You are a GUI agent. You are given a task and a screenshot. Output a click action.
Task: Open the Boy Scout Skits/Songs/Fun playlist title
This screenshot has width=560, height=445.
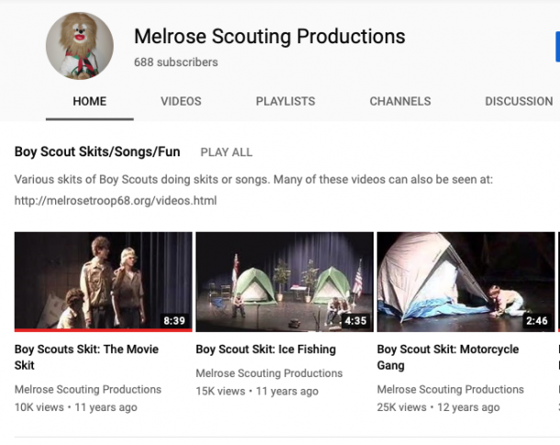97,152
